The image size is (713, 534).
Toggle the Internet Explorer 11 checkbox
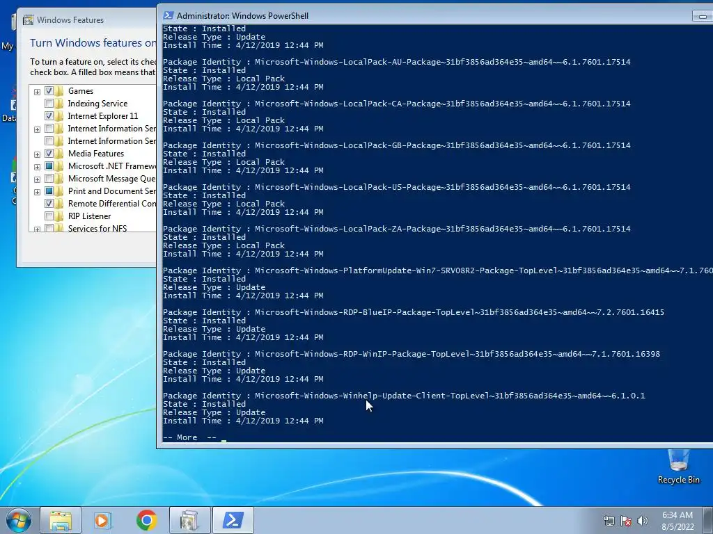pyautogui.click(x=49, y=116)
